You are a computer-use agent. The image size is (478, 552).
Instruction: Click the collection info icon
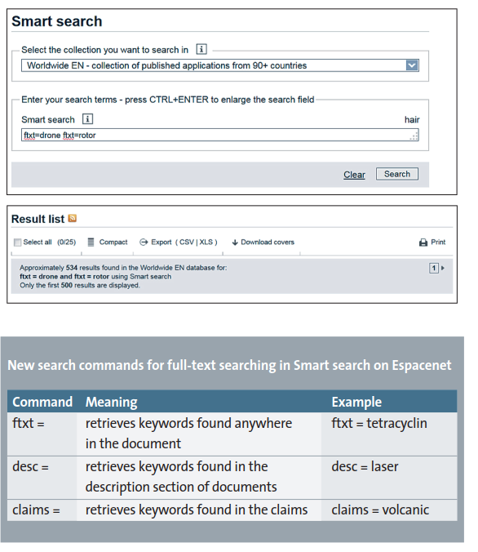(x=201, y=49)
